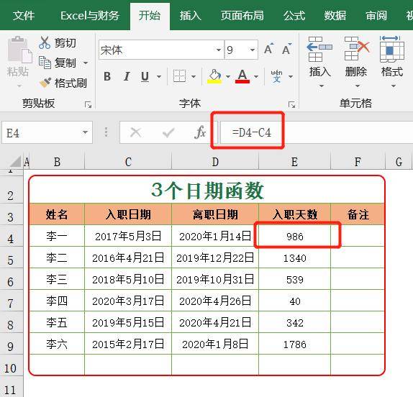Expand the Name Box dropdown next to E4
413x397 pixels.
(x=85, y=132)
